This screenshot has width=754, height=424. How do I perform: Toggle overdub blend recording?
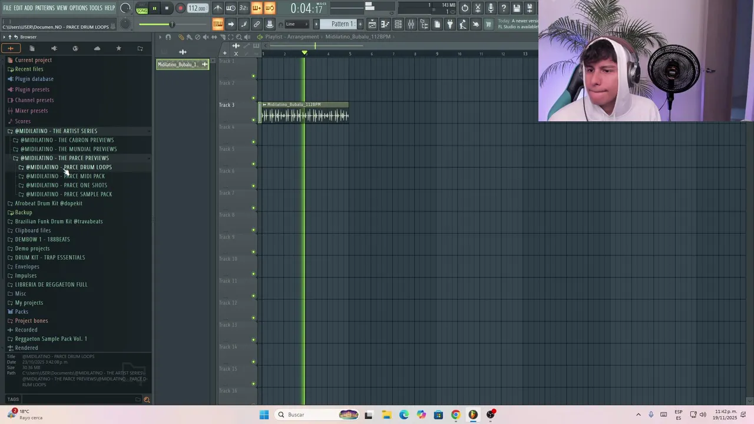coord(257,8)
